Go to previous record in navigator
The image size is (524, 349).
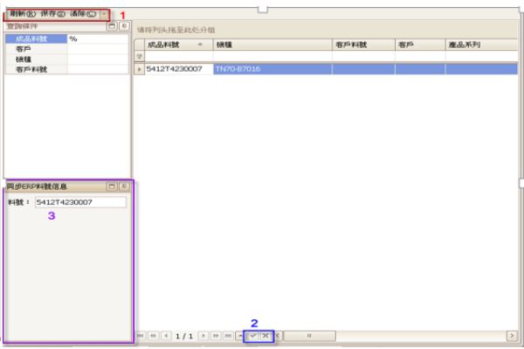166,336
